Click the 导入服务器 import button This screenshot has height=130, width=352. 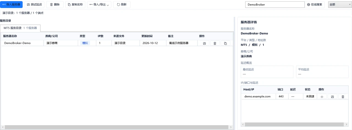[x=11, y=5]
